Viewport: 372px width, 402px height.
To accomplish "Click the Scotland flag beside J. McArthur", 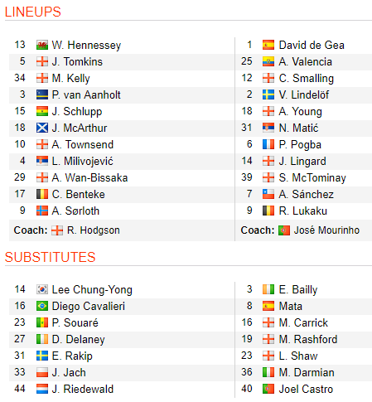I will pyautogui.click(x=42, y=128).
